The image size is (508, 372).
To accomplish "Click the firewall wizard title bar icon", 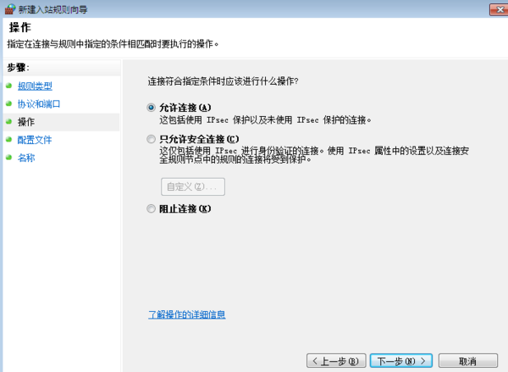I will pos(9,9).
